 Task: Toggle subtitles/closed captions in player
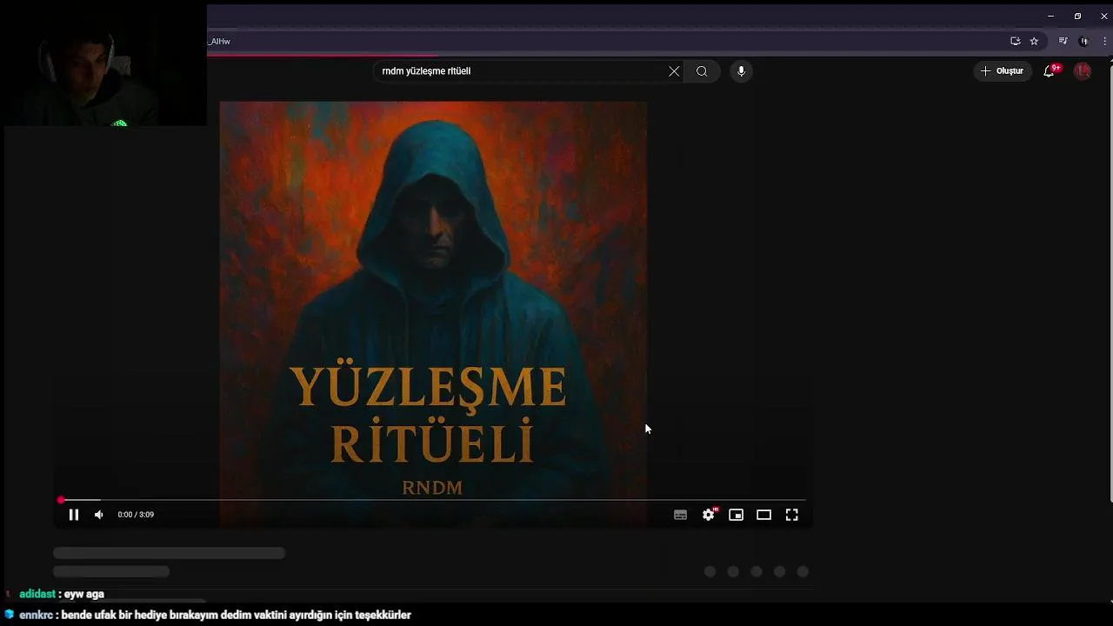coord(681,515)
